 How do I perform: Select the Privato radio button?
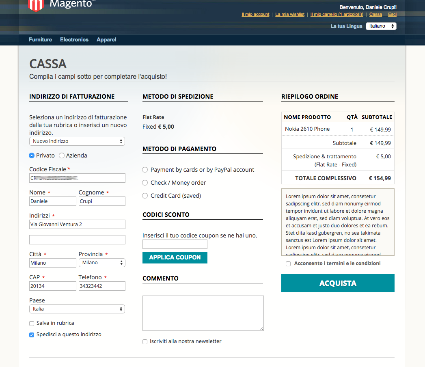pos(32,155)
